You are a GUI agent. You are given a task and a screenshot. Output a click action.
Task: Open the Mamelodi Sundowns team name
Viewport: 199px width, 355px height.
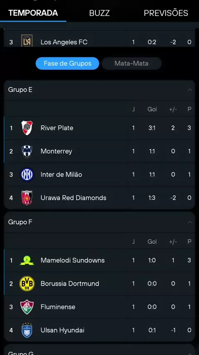[x=73, y=260]
